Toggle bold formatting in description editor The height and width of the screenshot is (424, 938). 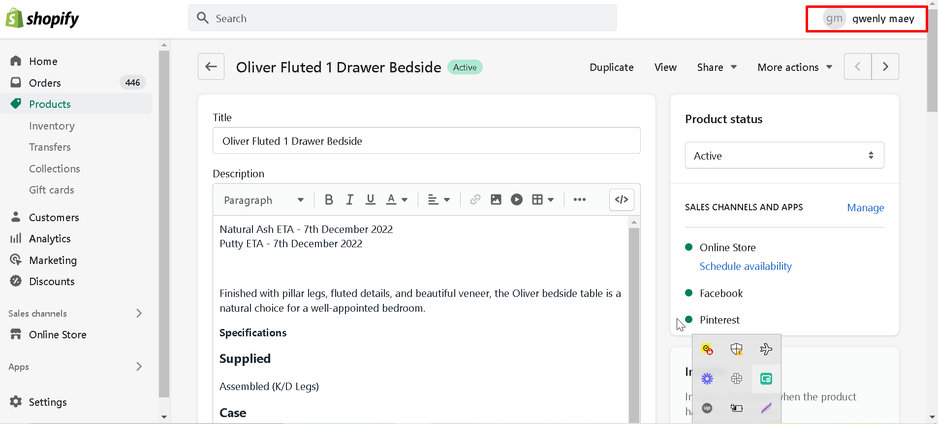pyautogui.click(x=329, y=199)
